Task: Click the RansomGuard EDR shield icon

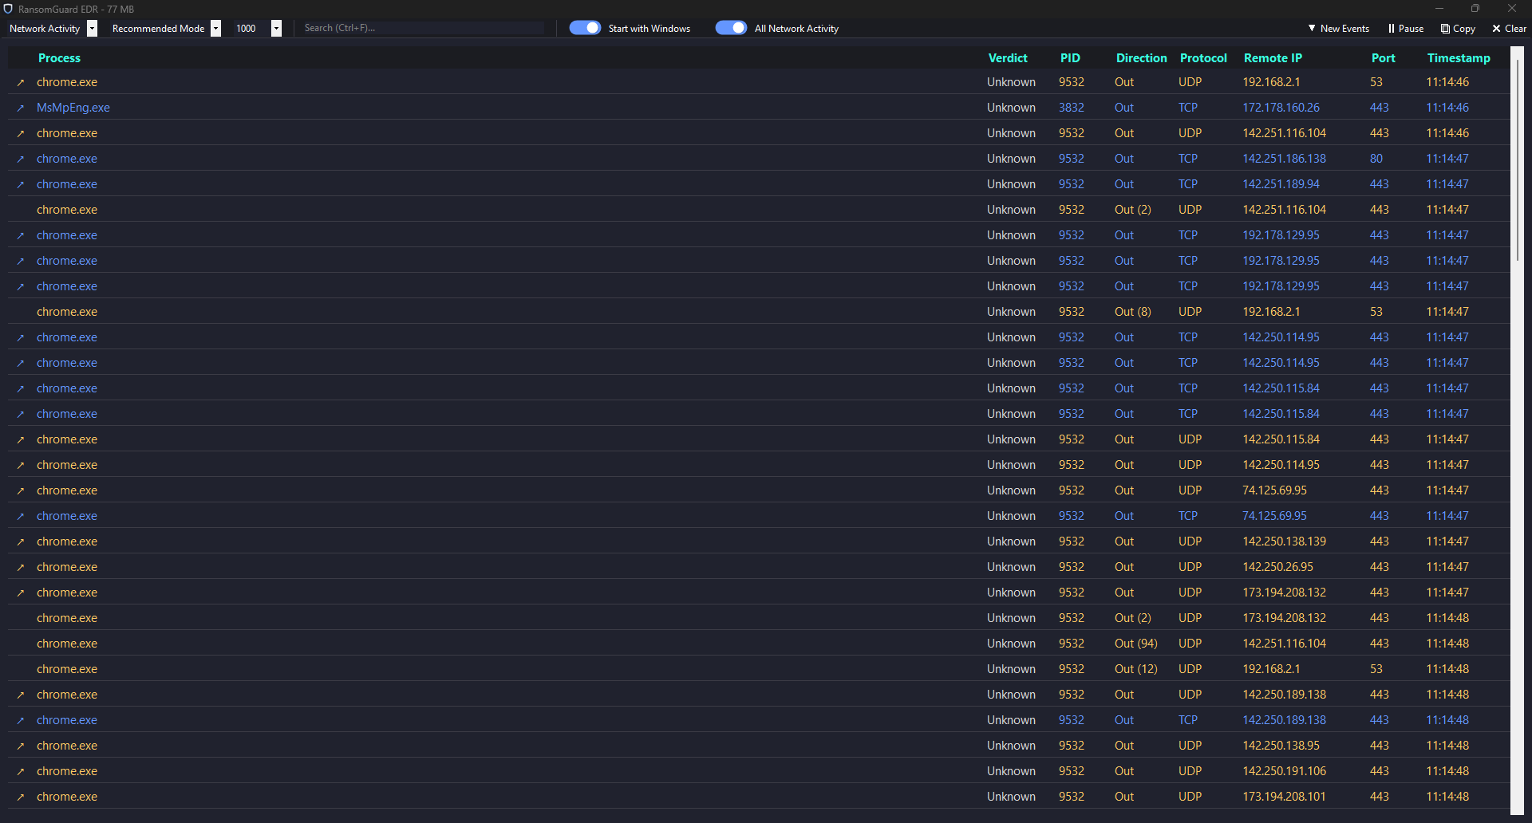Action: [8, 9]
